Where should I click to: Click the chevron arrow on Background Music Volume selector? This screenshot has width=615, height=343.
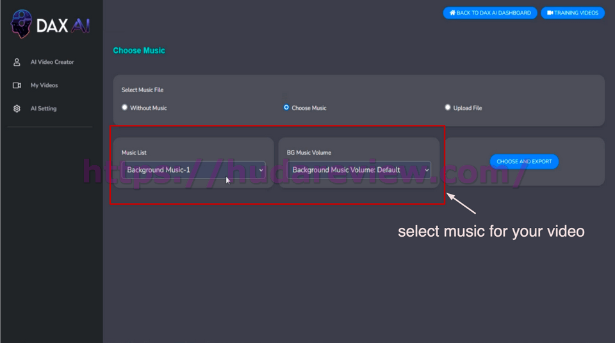tap(426, 170)
